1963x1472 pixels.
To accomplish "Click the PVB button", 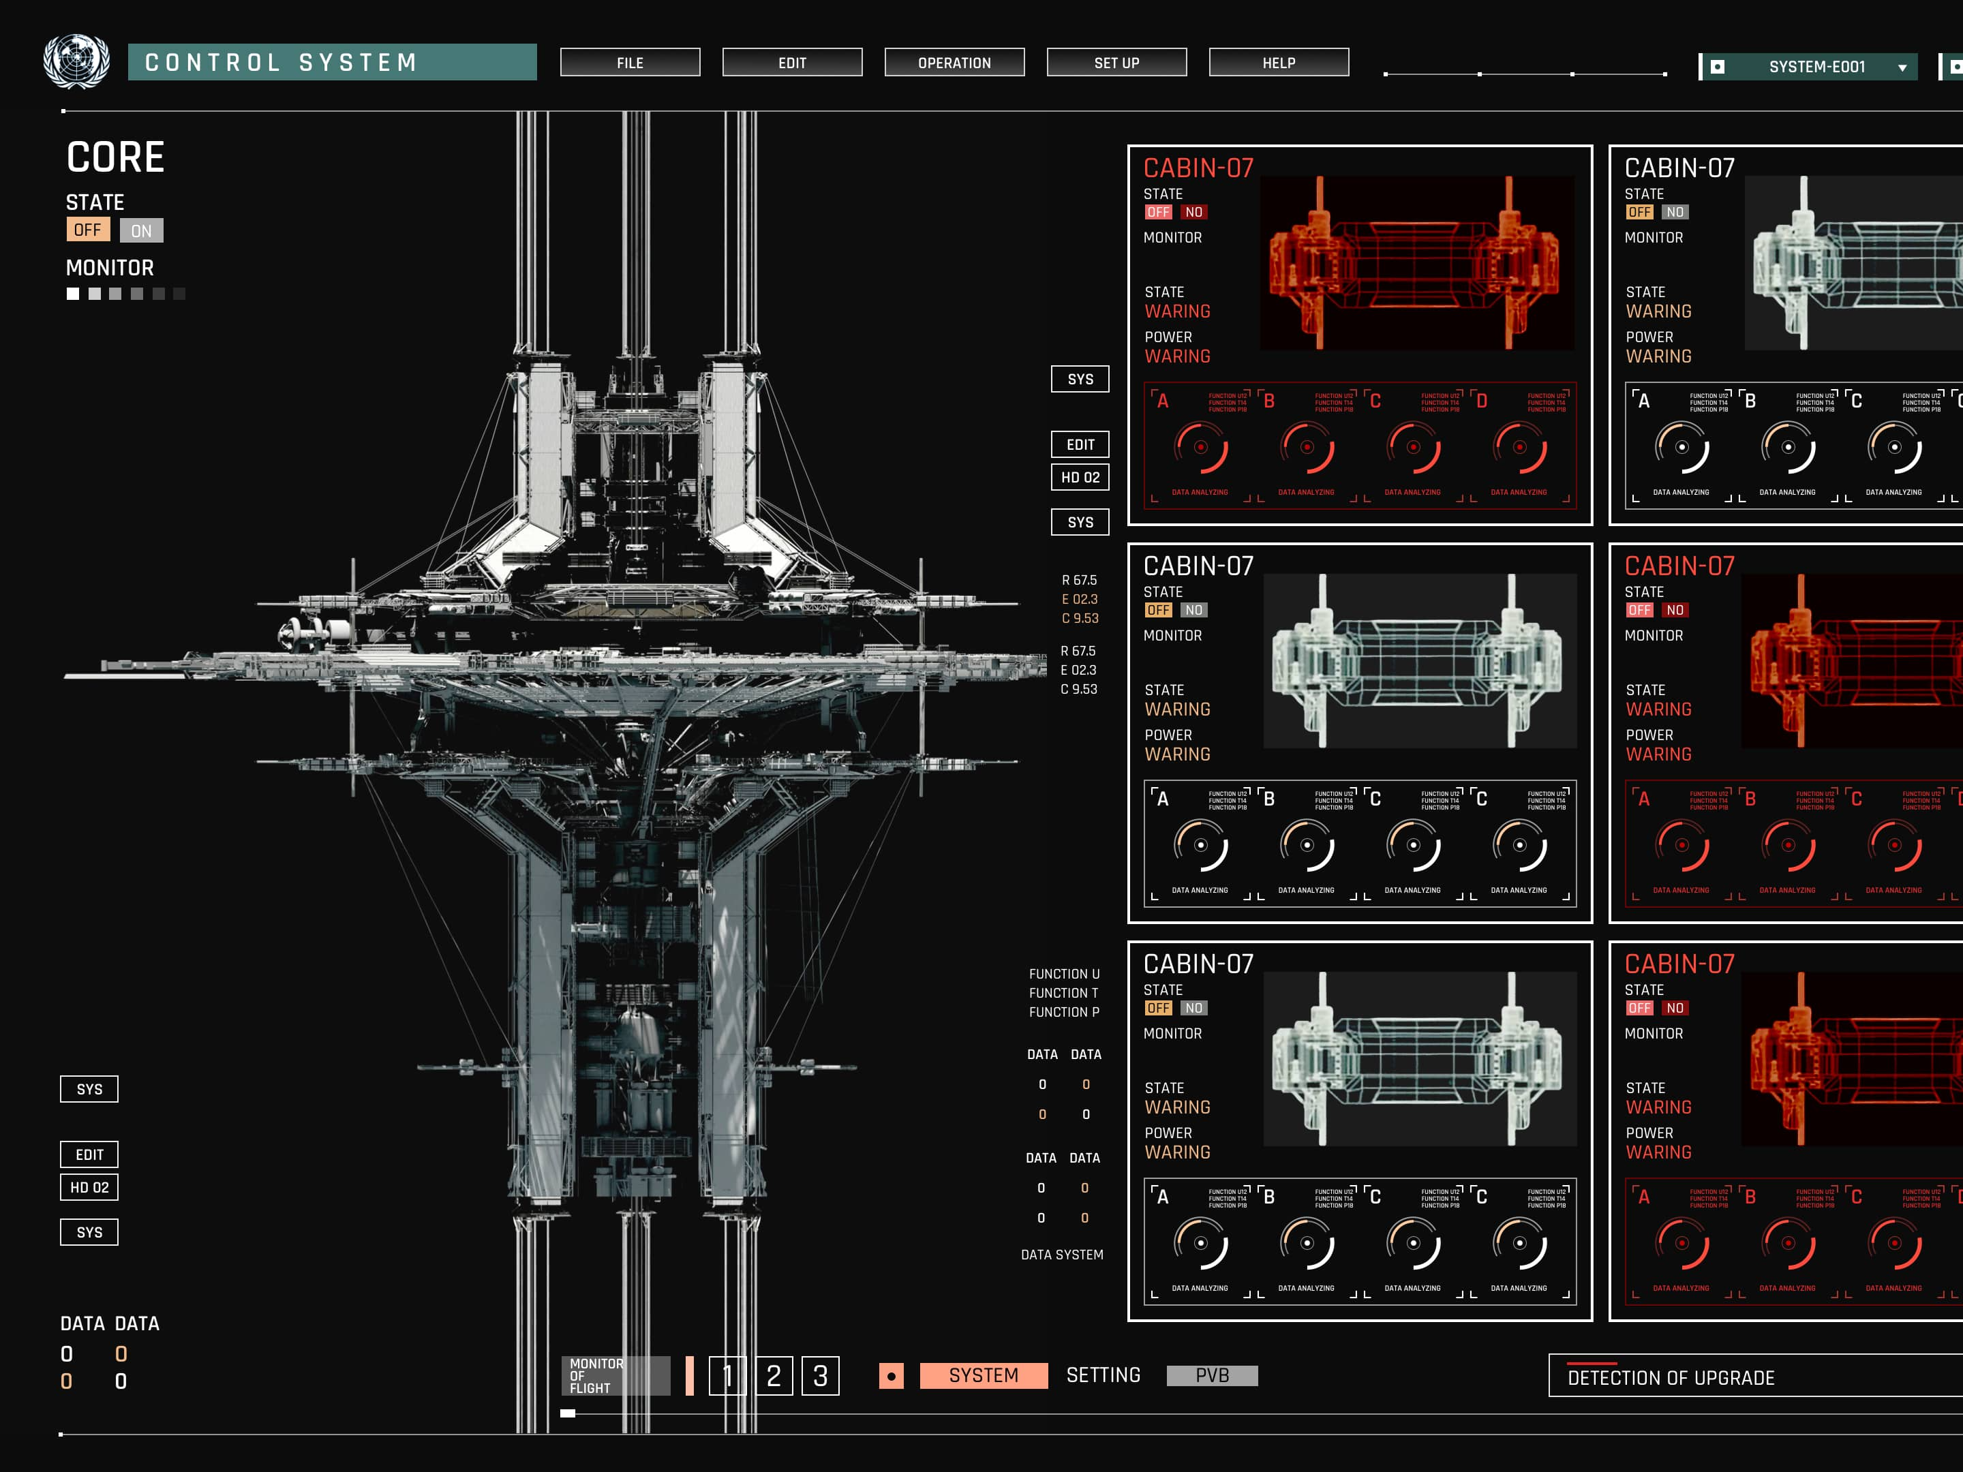I will pyautogui.click(x=1211, y=1375).
